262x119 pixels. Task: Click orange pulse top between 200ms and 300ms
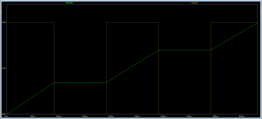point(132,23)
